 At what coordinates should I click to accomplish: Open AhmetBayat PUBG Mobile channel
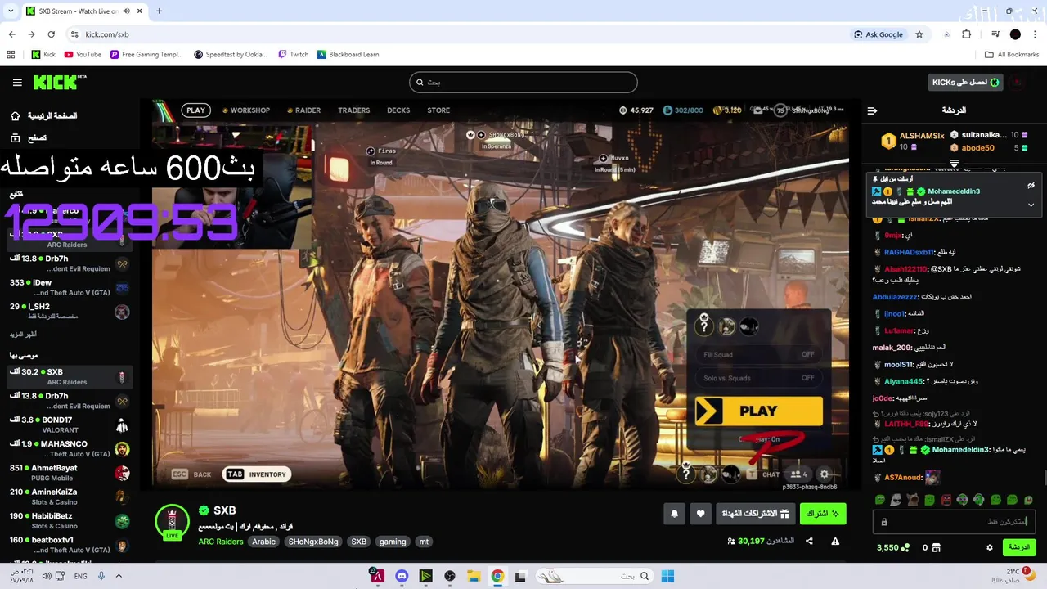(x=69, y=473)
